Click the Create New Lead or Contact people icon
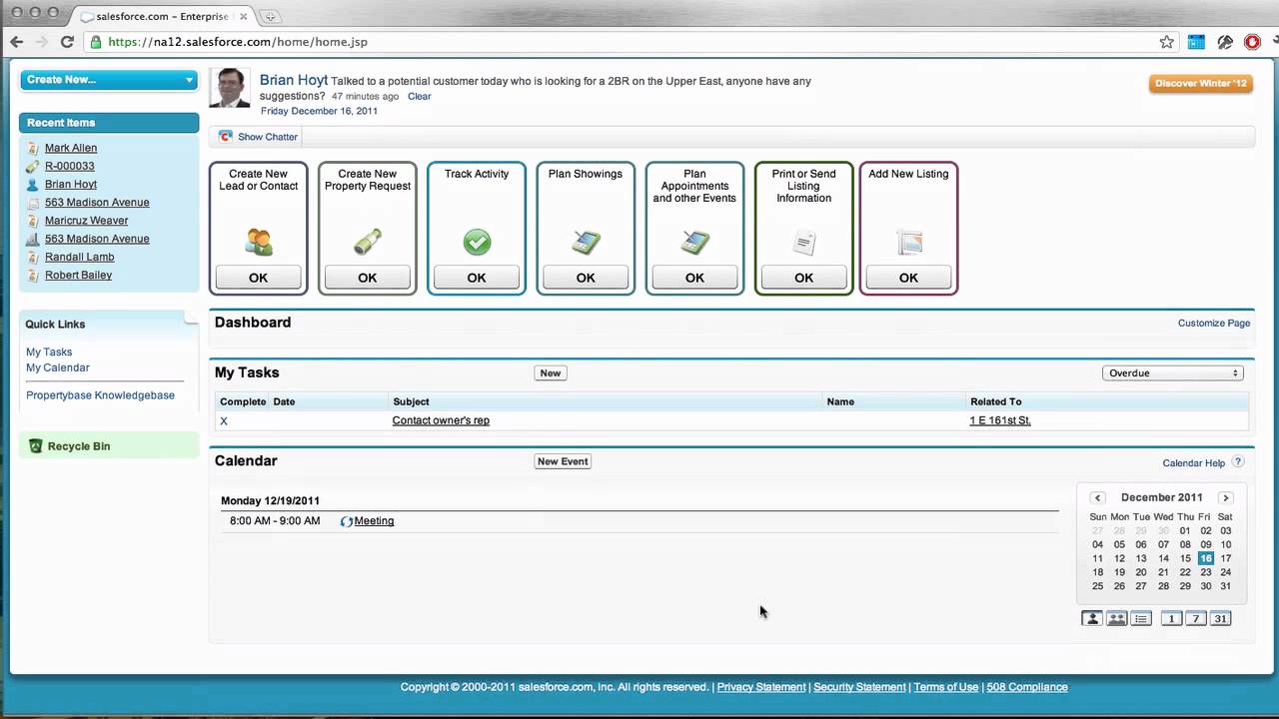 tap(259, 242)
